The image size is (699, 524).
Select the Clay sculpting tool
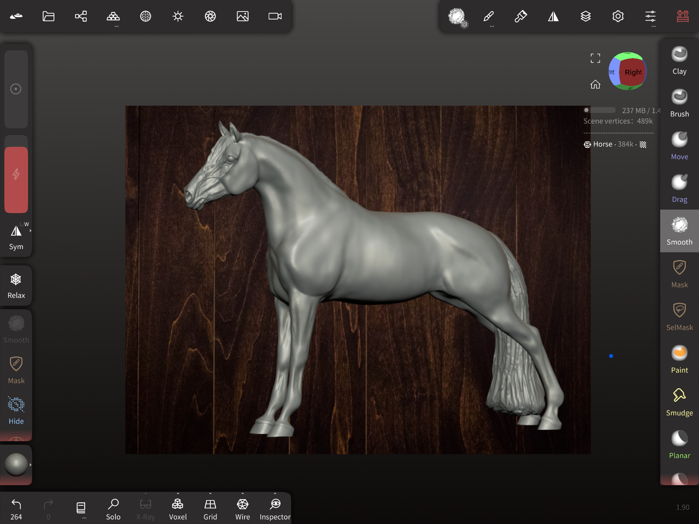tap(679, 60)
